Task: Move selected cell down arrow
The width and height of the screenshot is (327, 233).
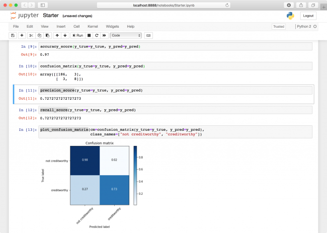Action: pyautogui.click(x=65, y=35)
